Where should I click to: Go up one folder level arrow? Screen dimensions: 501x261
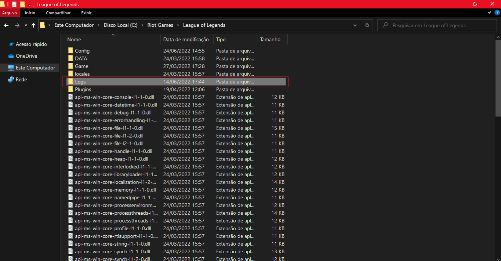pyautogui.click(x=33, y=25)
